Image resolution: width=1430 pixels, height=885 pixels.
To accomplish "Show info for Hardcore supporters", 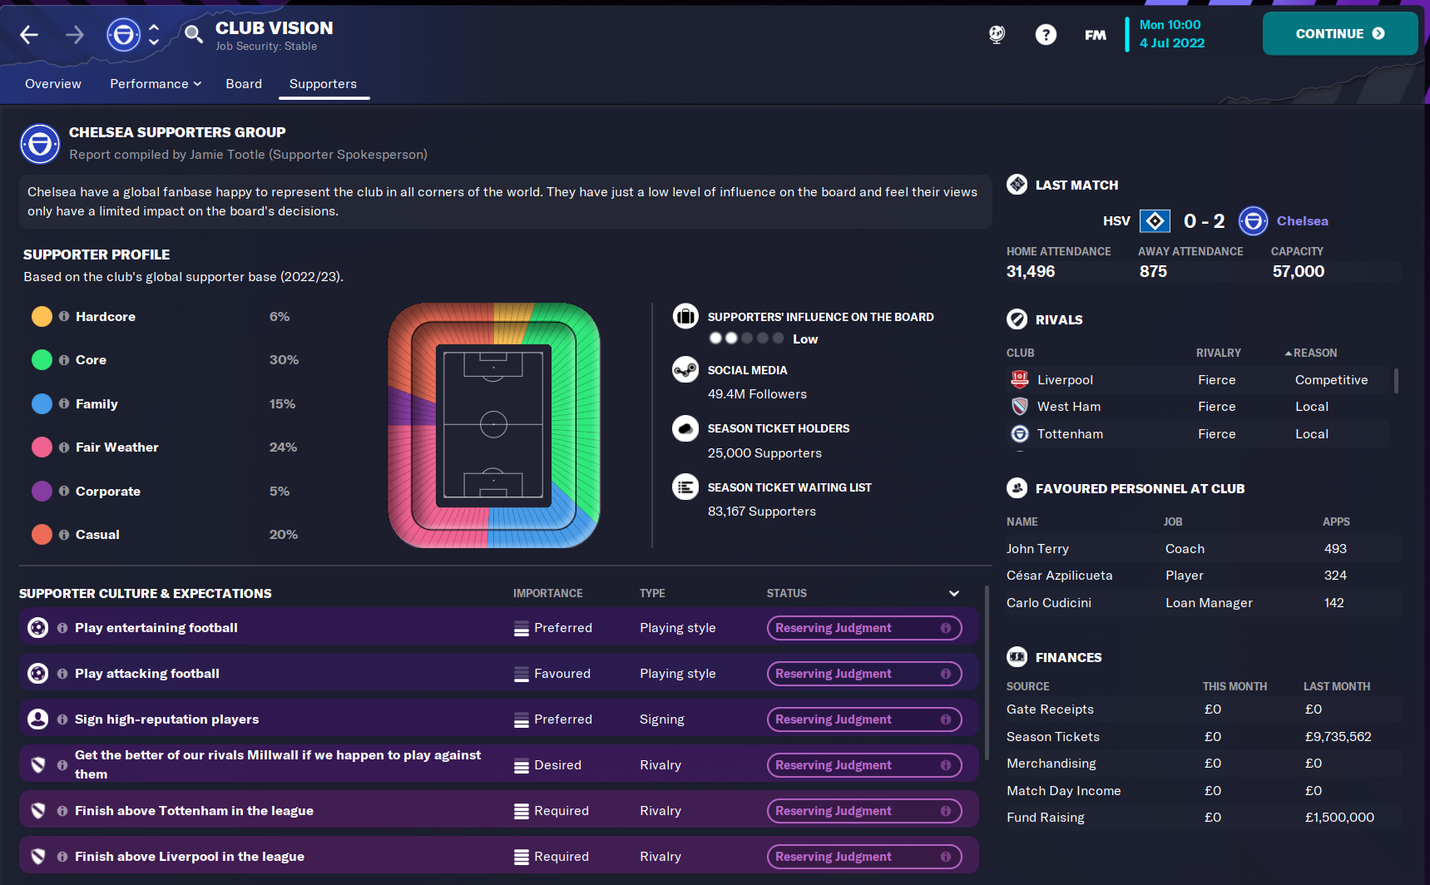I will tap(64, 316).
